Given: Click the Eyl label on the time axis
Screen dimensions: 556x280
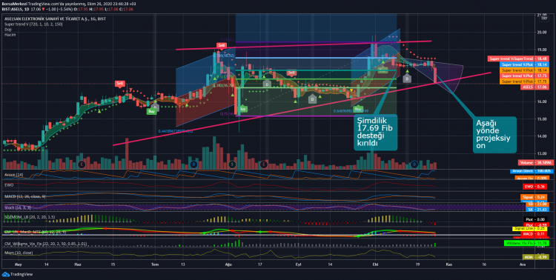Looking at the screenshot, I should (298, 264).
